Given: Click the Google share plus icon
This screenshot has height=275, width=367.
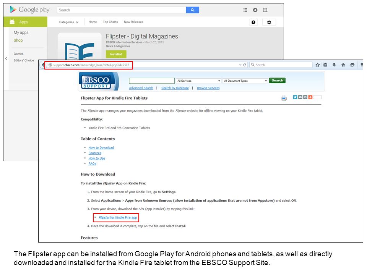Looking at the screenshot, I should tap(265, 10).
